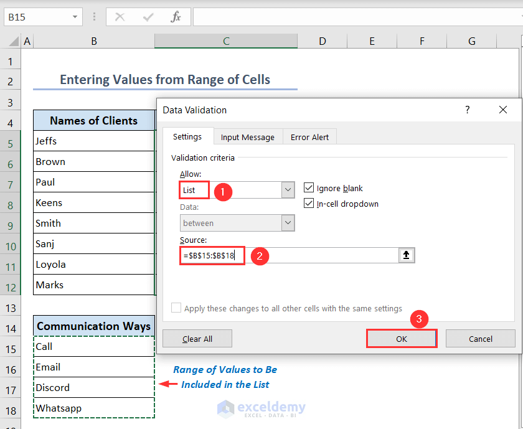523x429 pixels.
Task: Open the Data dropdown showing between
Action: pos(288,223)
